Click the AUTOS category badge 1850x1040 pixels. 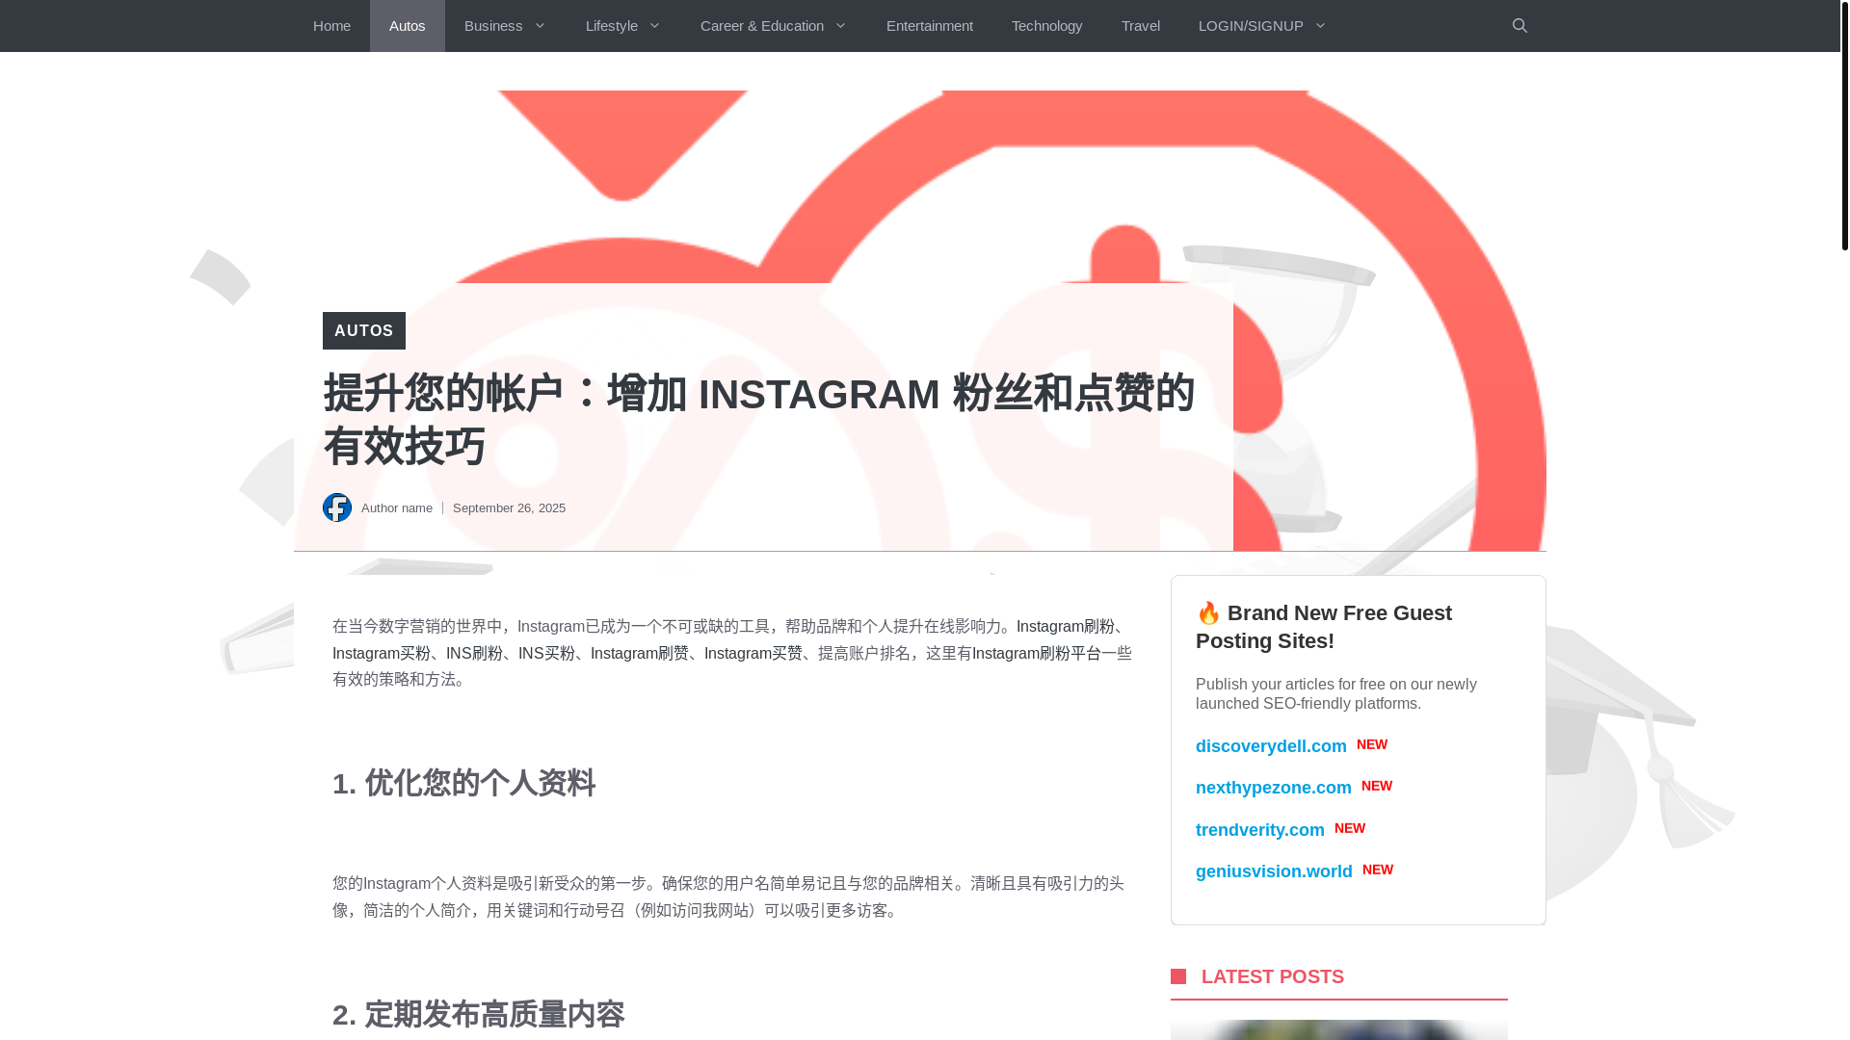click(x=363, y=330)
